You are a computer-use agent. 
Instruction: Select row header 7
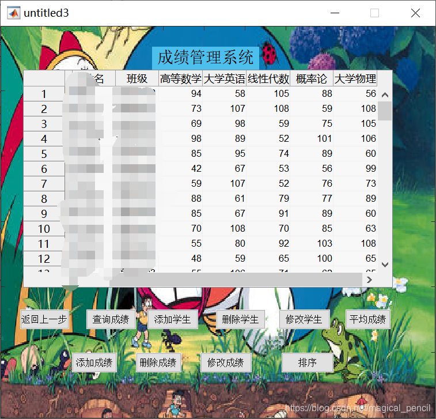pos(44,184)
